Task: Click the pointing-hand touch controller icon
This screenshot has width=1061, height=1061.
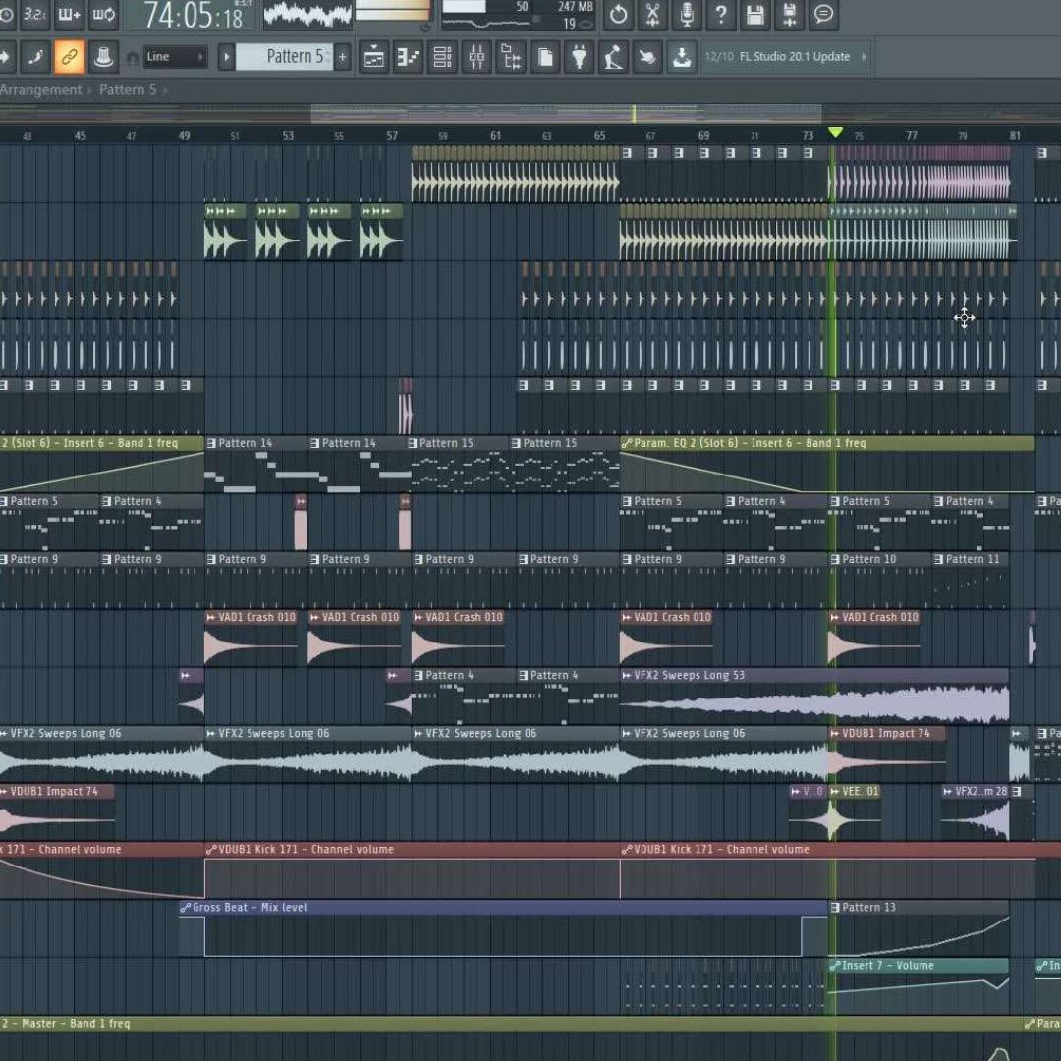Action: pyautogui.click(x=647, y=57)
